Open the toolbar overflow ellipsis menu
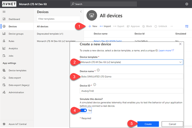The height and width of the screenshot is (128, 192). pos(172,26)
